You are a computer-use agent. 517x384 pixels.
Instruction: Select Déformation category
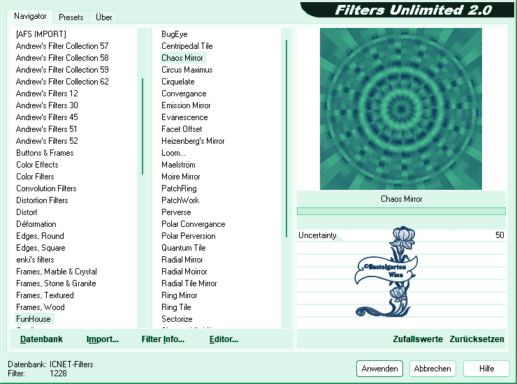point(36,224)
